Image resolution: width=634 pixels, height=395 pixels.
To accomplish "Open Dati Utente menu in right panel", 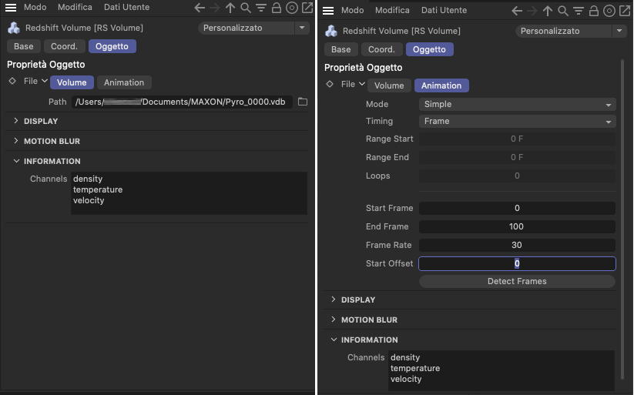I will tap(444, 11).
